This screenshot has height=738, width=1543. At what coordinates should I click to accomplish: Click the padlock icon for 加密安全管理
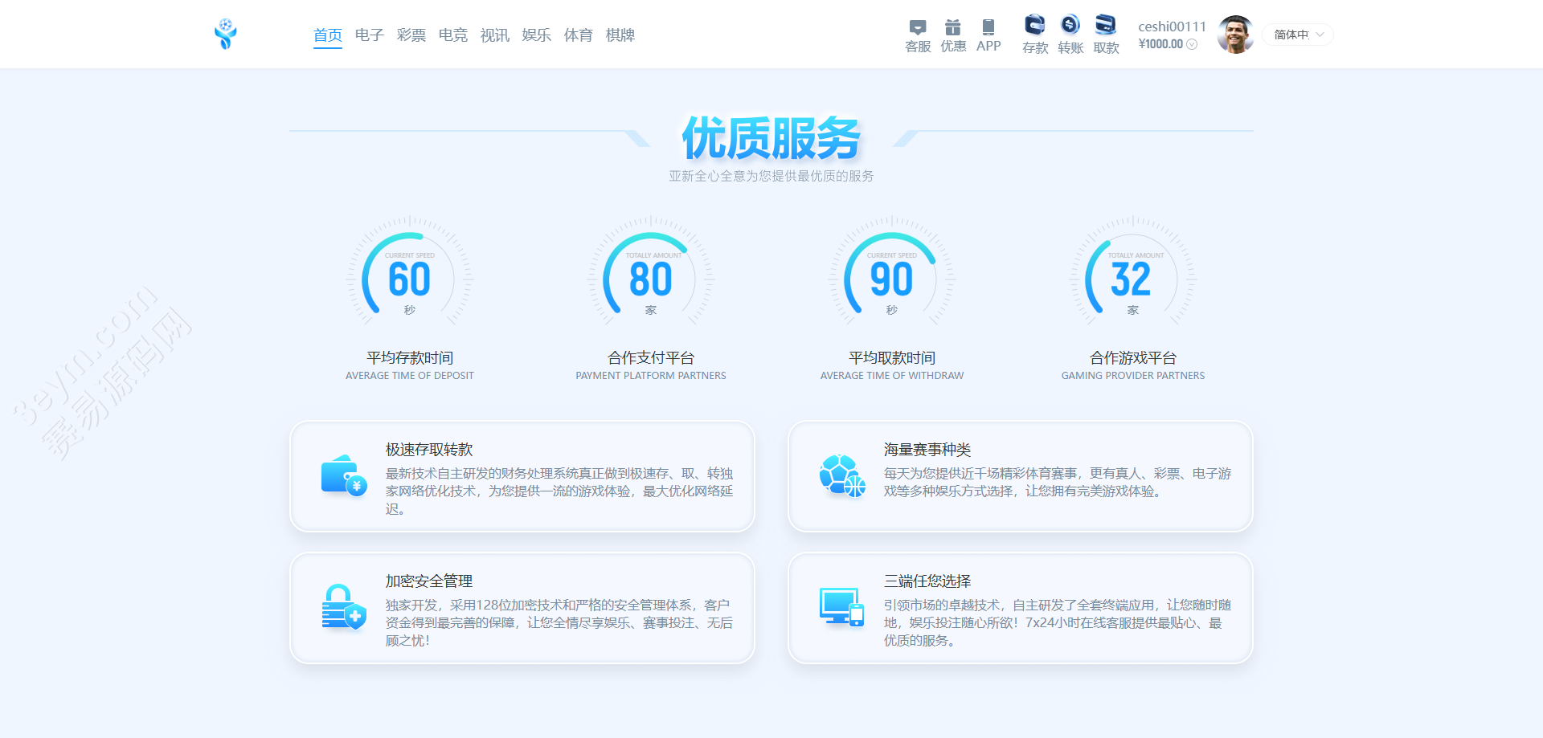(x=343, y=607)
